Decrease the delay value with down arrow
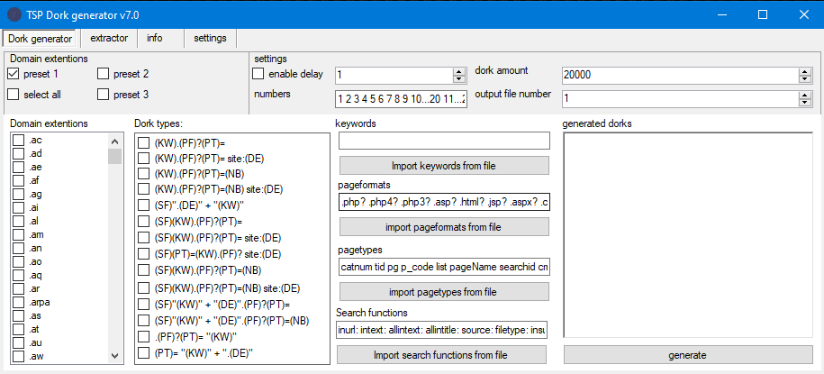The height and width of the screenshot is (374, 824). point(459,79)
